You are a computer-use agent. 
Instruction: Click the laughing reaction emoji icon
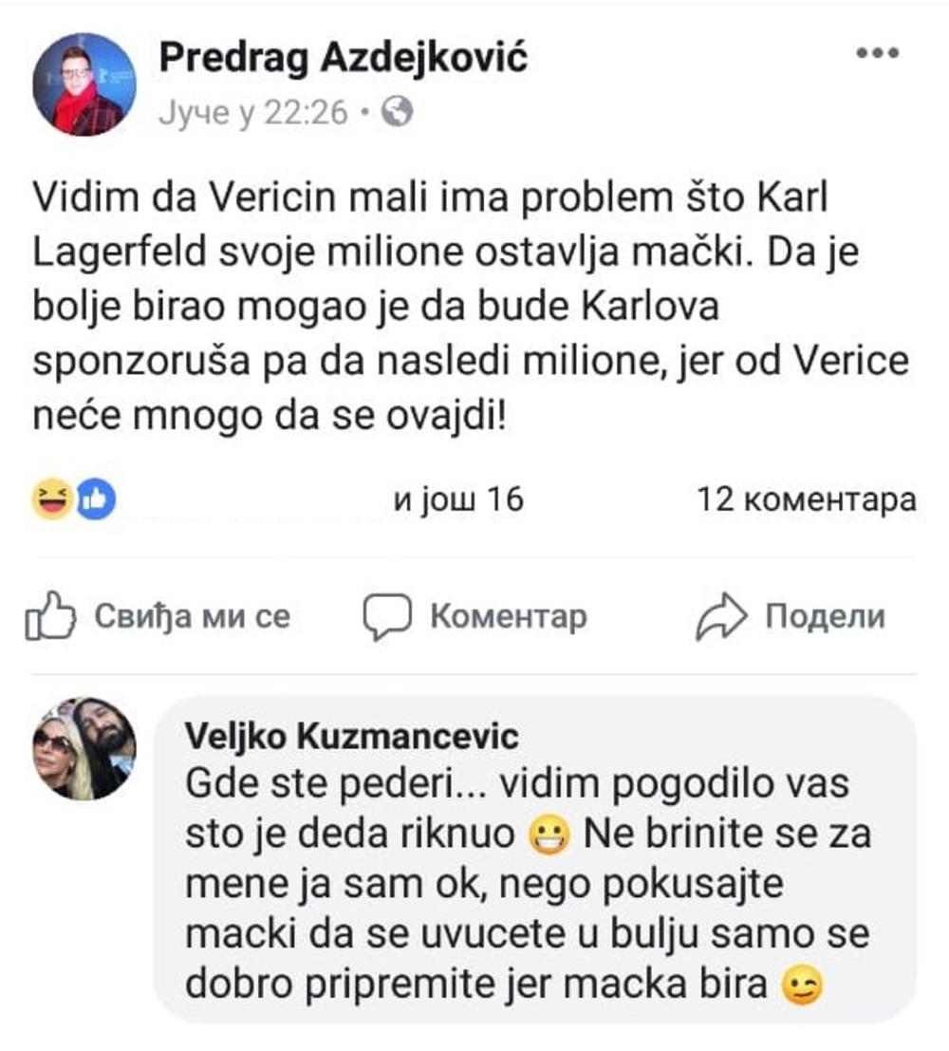pos(48,498)
